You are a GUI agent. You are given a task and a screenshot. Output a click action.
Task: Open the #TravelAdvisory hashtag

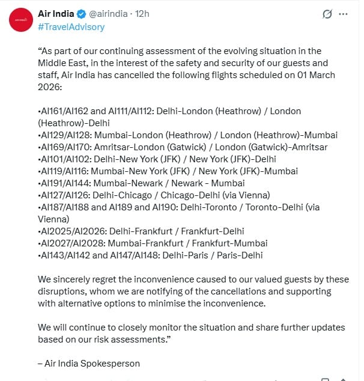71,26
